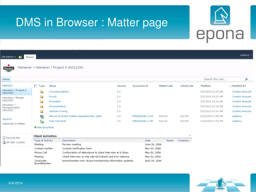
Task: Select the Home navigation tab
Action: click(6, 79)
